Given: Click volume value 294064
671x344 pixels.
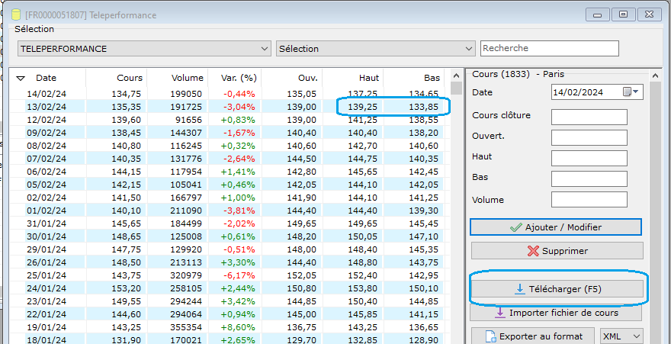Looking at the screenshot, I should (187, 314).
